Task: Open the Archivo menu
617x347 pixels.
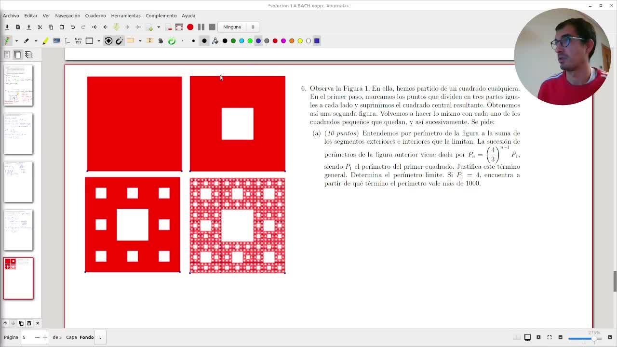Action: point(11,15)
